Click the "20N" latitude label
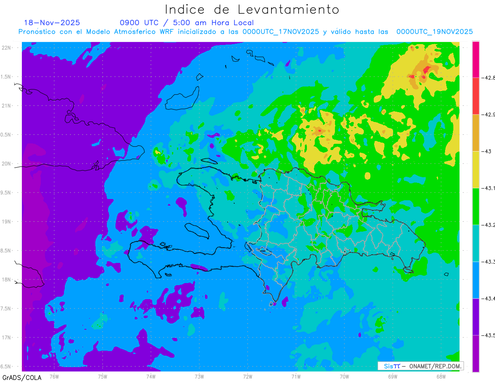This screenshot has height=382, width=495. point(6,164)
